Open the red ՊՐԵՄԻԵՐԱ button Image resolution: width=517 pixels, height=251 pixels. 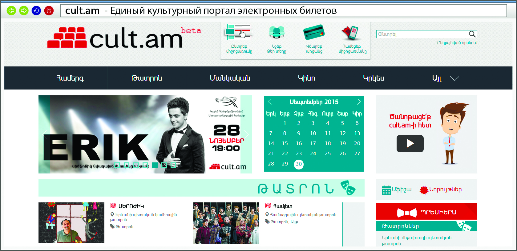pos(427,211)
